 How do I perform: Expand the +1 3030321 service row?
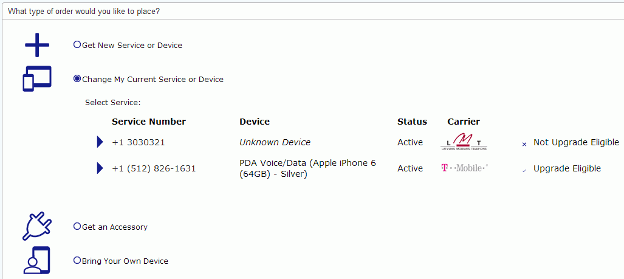coord(100,142)
